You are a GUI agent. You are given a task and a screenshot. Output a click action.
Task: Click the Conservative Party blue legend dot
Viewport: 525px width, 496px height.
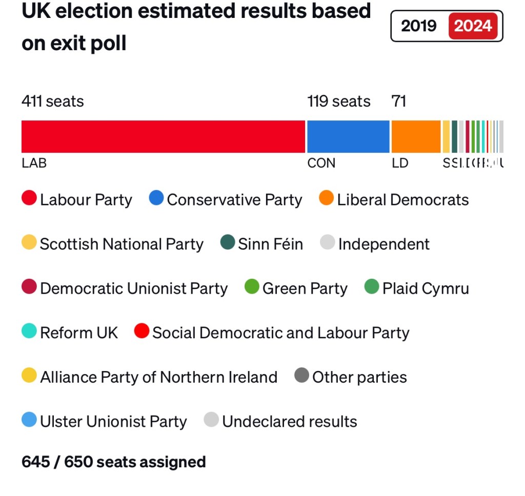[x=156, y=198]
